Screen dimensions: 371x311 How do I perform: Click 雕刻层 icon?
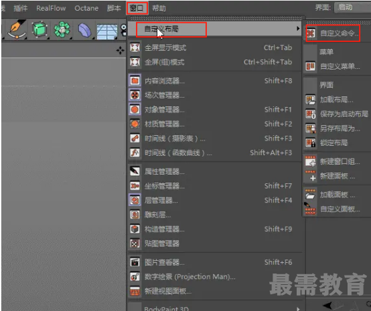point(135,215)
